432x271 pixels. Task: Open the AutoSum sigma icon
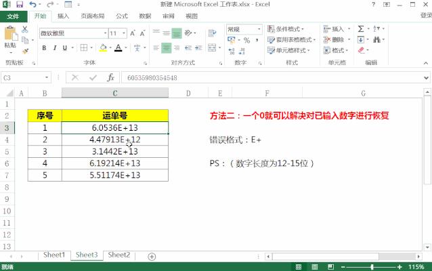361,28
